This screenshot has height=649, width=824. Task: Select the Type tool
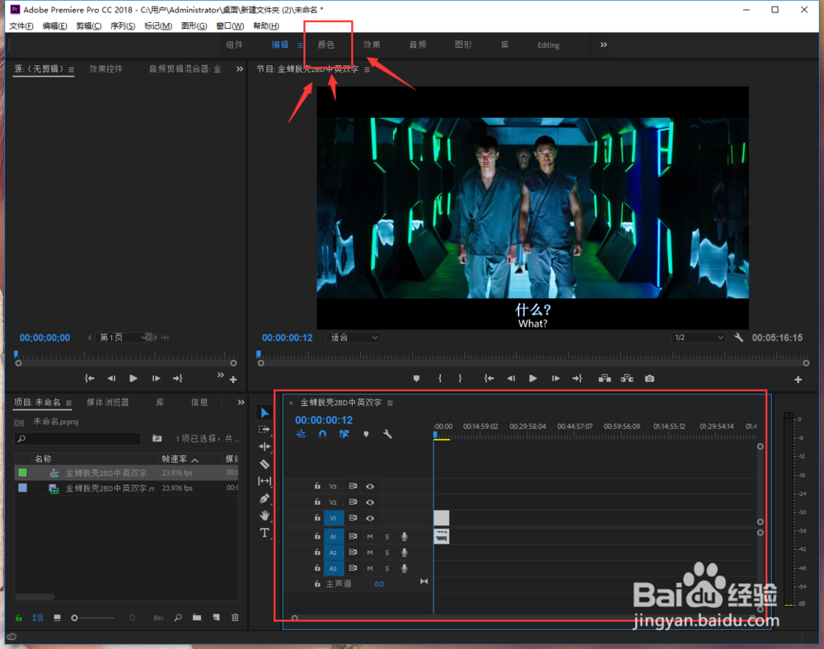pyautogui.click(x=265, y=533)
